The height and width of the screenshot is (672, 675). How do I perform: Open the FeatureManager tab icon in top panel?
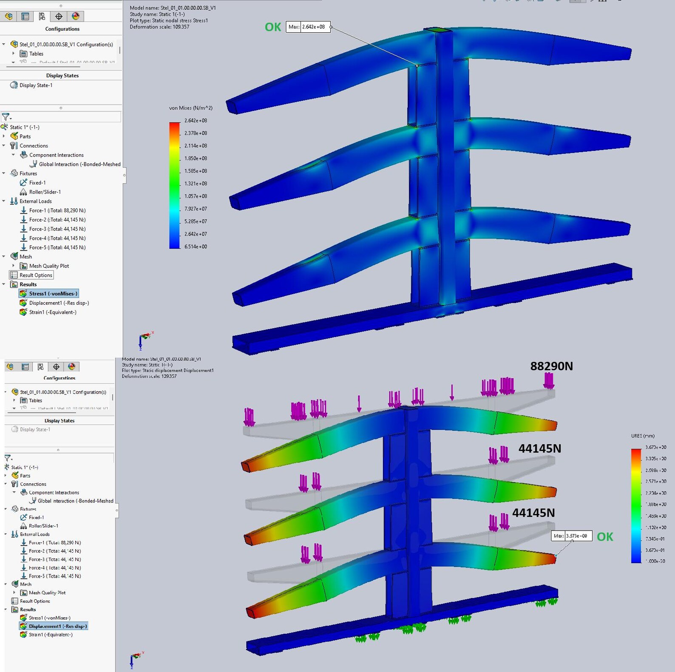pos(9,16)
